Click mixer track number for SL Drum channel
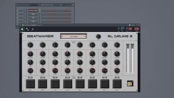174x98 pixels. pos(25,11)
